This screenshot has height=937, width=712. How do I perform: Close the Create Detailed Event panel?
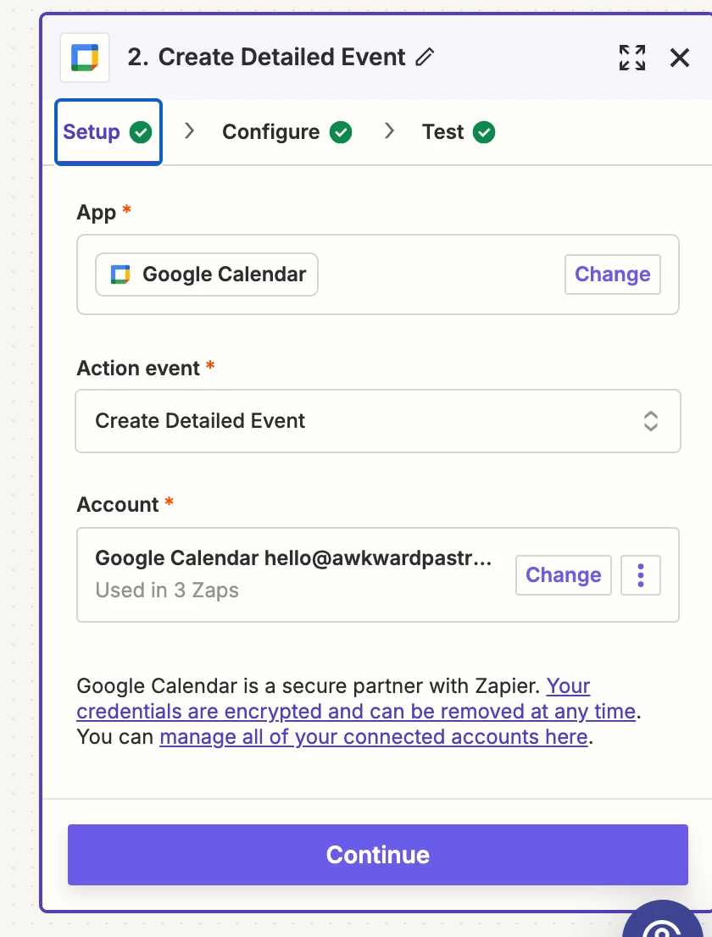click(x=680, y=58)
